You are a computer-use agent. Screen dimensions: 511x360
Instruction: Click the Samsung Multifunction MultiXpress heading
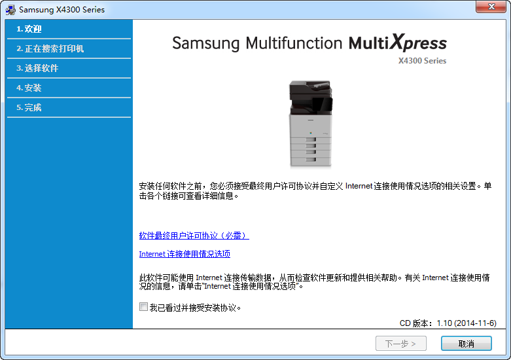point(309,43)
